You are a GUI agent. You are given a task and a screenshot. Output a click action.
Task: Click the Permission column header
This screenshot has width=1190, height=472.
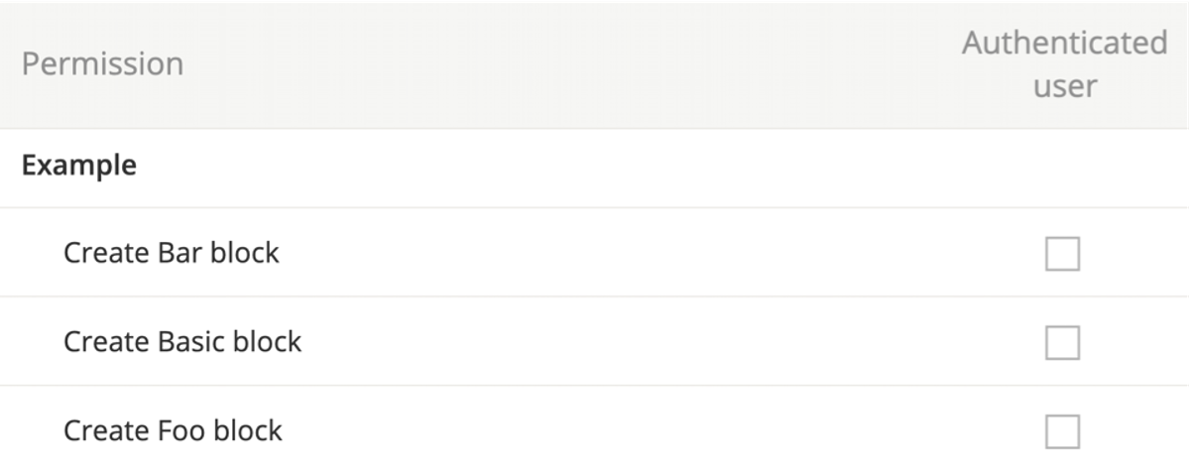pos(102,64)
